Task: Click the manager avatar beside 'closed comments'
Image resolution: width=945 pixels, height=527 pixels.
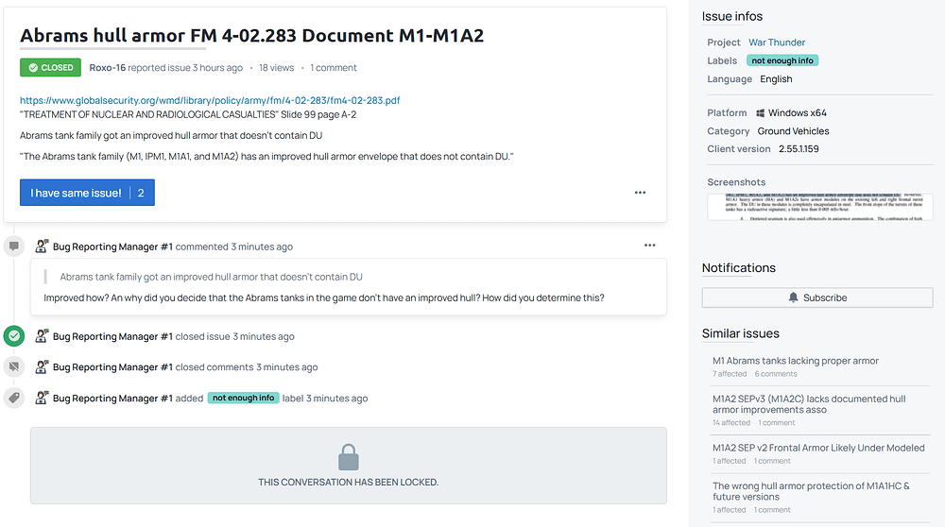Action: pyautogui.click(x=41, y=366)
